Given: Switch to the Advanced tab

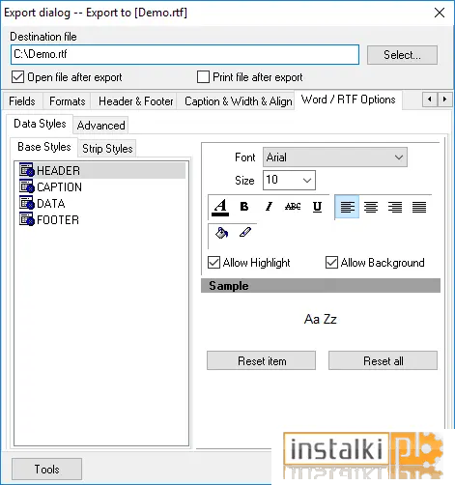Looking at the screenshot, I should tap(101, 126).
